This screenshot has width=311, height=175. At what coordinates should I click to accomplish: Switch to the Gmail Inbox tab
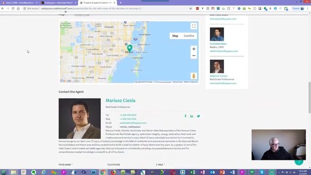[19, 3]
